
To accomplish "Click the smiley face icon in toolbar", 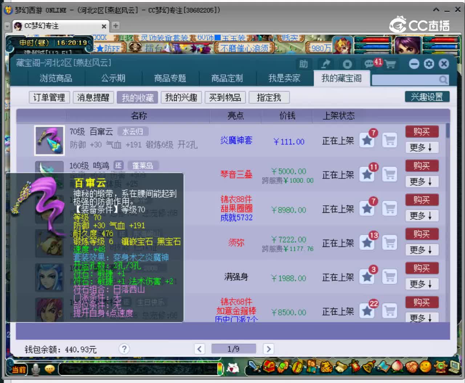I will click(x=425, y=367).
